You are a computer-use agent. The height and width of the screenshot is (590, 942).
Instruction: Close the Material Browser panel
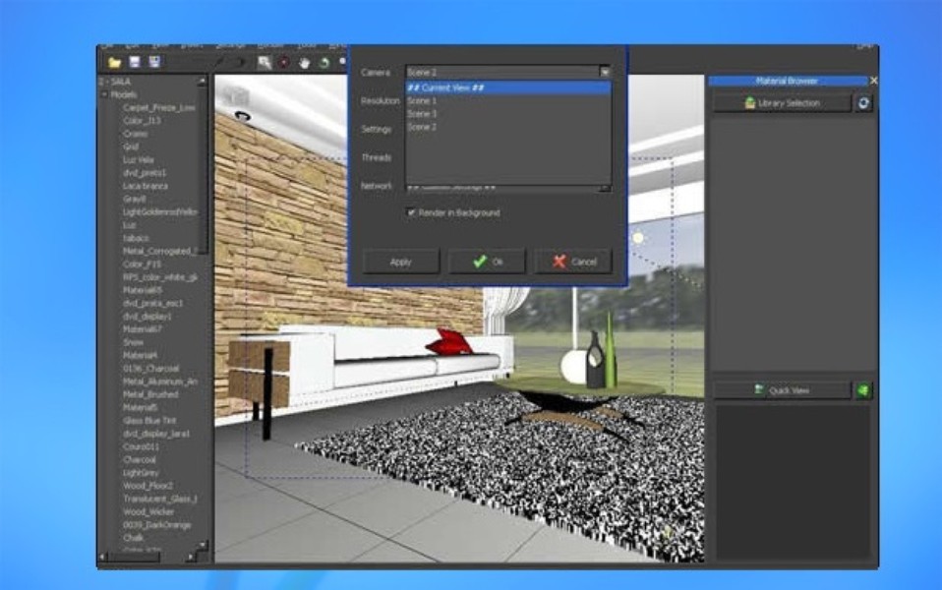[873, 81]
